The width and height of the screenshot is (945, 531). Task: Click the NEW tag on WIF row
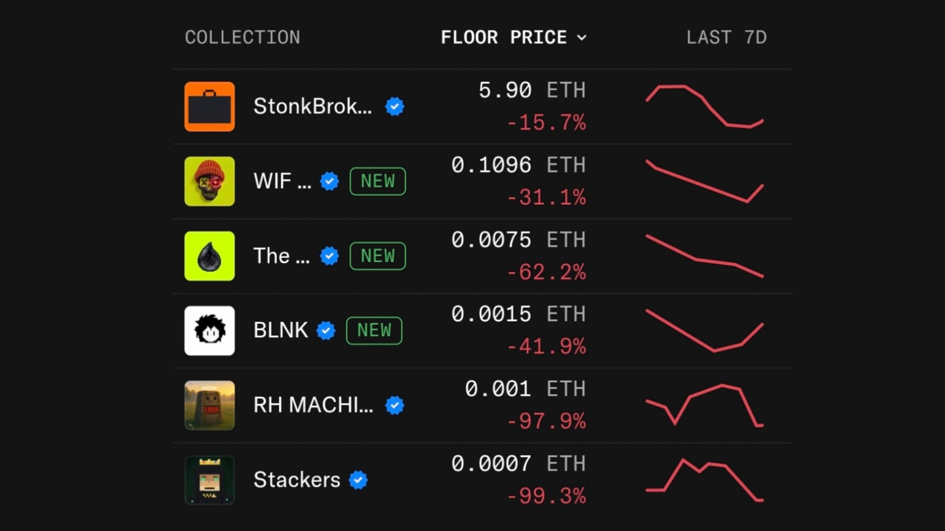click(x=378, y=181)
